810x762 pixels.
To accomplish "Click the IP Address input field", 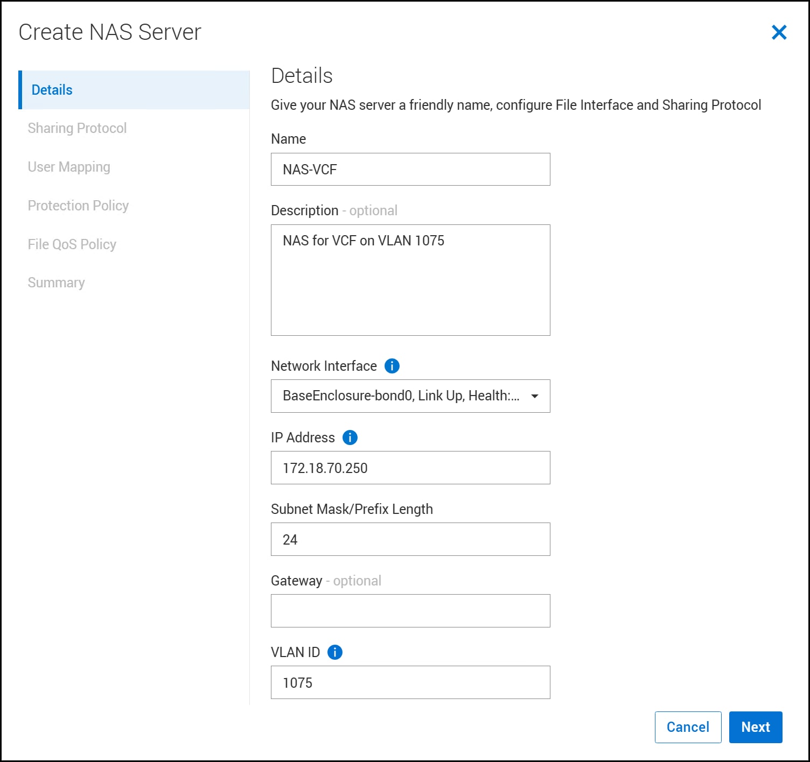I will tap(410, 468).
